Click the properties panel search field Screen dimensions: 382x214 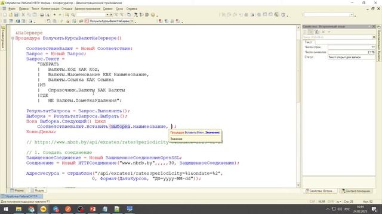337,37
